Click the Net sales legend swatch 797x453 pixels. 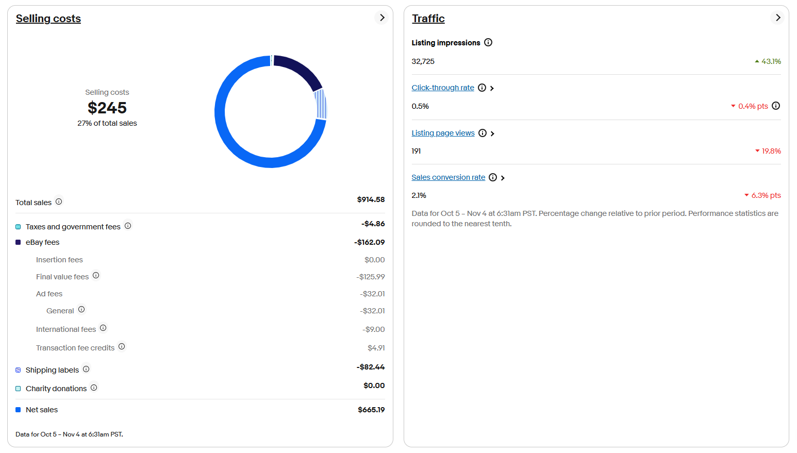click(x=18, y=410)
